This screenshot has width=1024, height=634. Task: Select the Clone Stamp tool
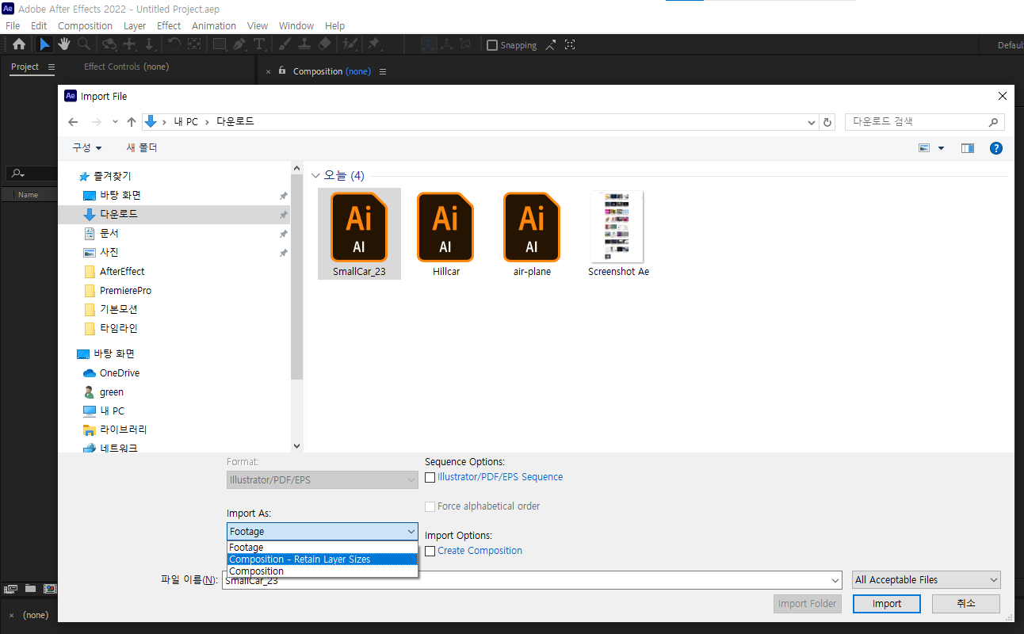click(305, 45)
